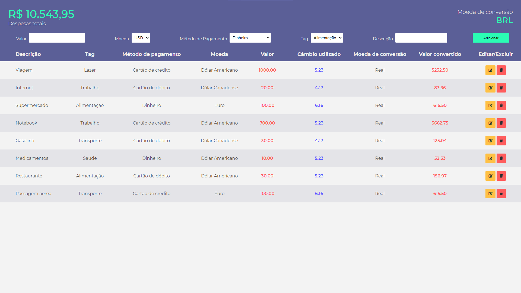The width and height of the screenshot is (521, 293).
Task: Click total despesas value display
Action: point(41,14)
